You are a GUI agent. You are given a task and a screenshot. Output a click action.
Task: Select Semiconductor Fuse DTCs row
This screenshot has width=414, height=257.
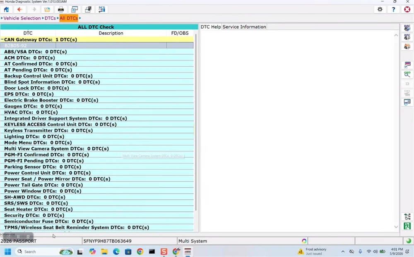pos(97,221)
